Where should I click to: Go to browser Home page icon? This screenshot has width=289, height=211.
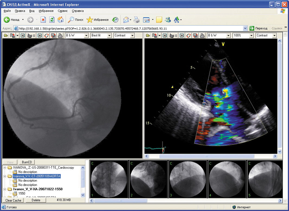pyautogui.click(x=61, y=20)
